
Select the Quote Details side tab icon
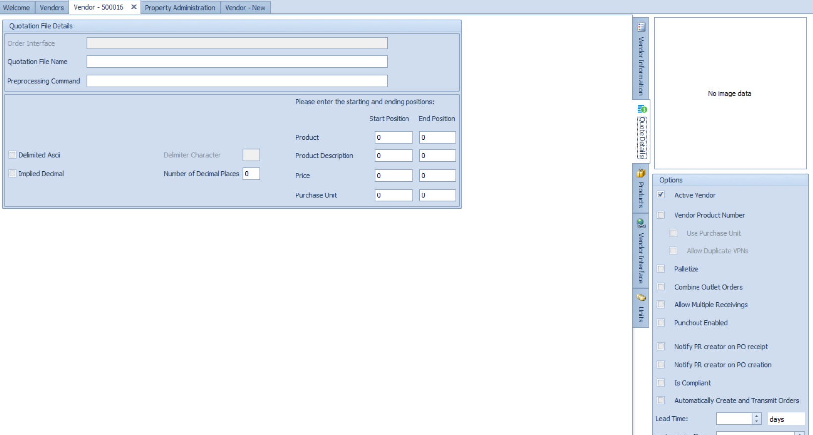tap(642, 109)
